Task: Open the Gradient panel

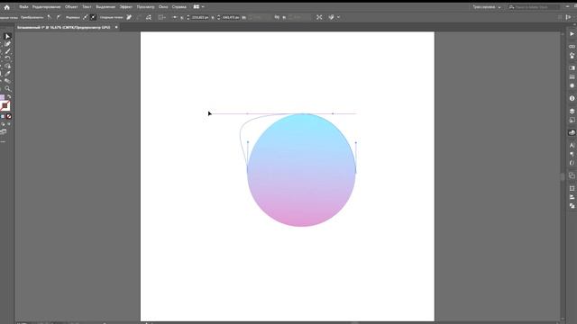Action: (x=572, y=68)
